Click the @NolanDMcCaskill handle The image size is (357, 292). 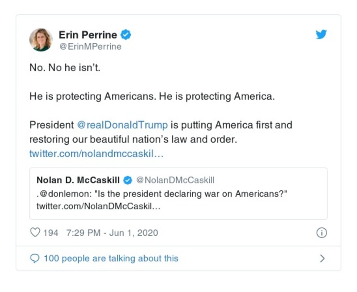(175, 180)
